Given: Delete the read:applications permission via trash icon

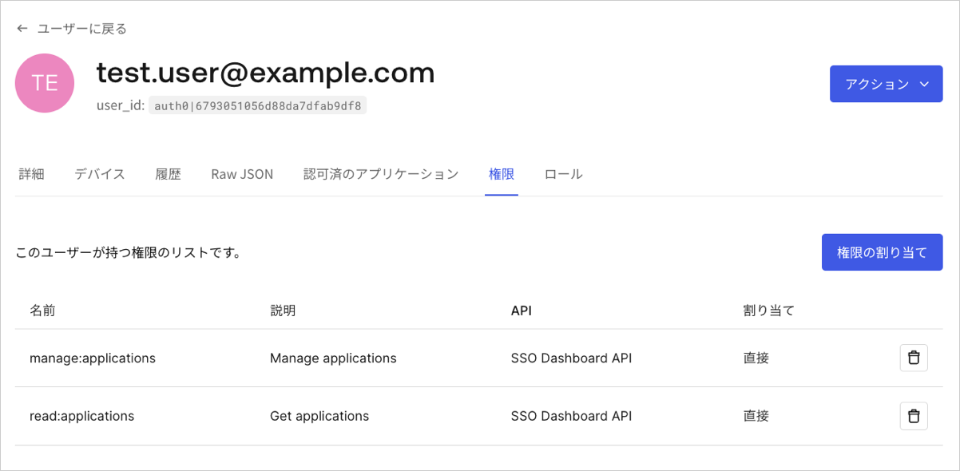Looking at the screenshot, I should click(x=914, y=416).
